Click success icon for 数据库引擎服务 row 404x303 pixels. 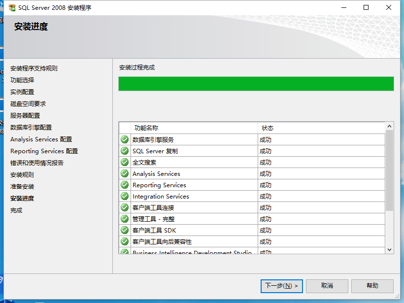pyautogui.click(x=125, y=139)
